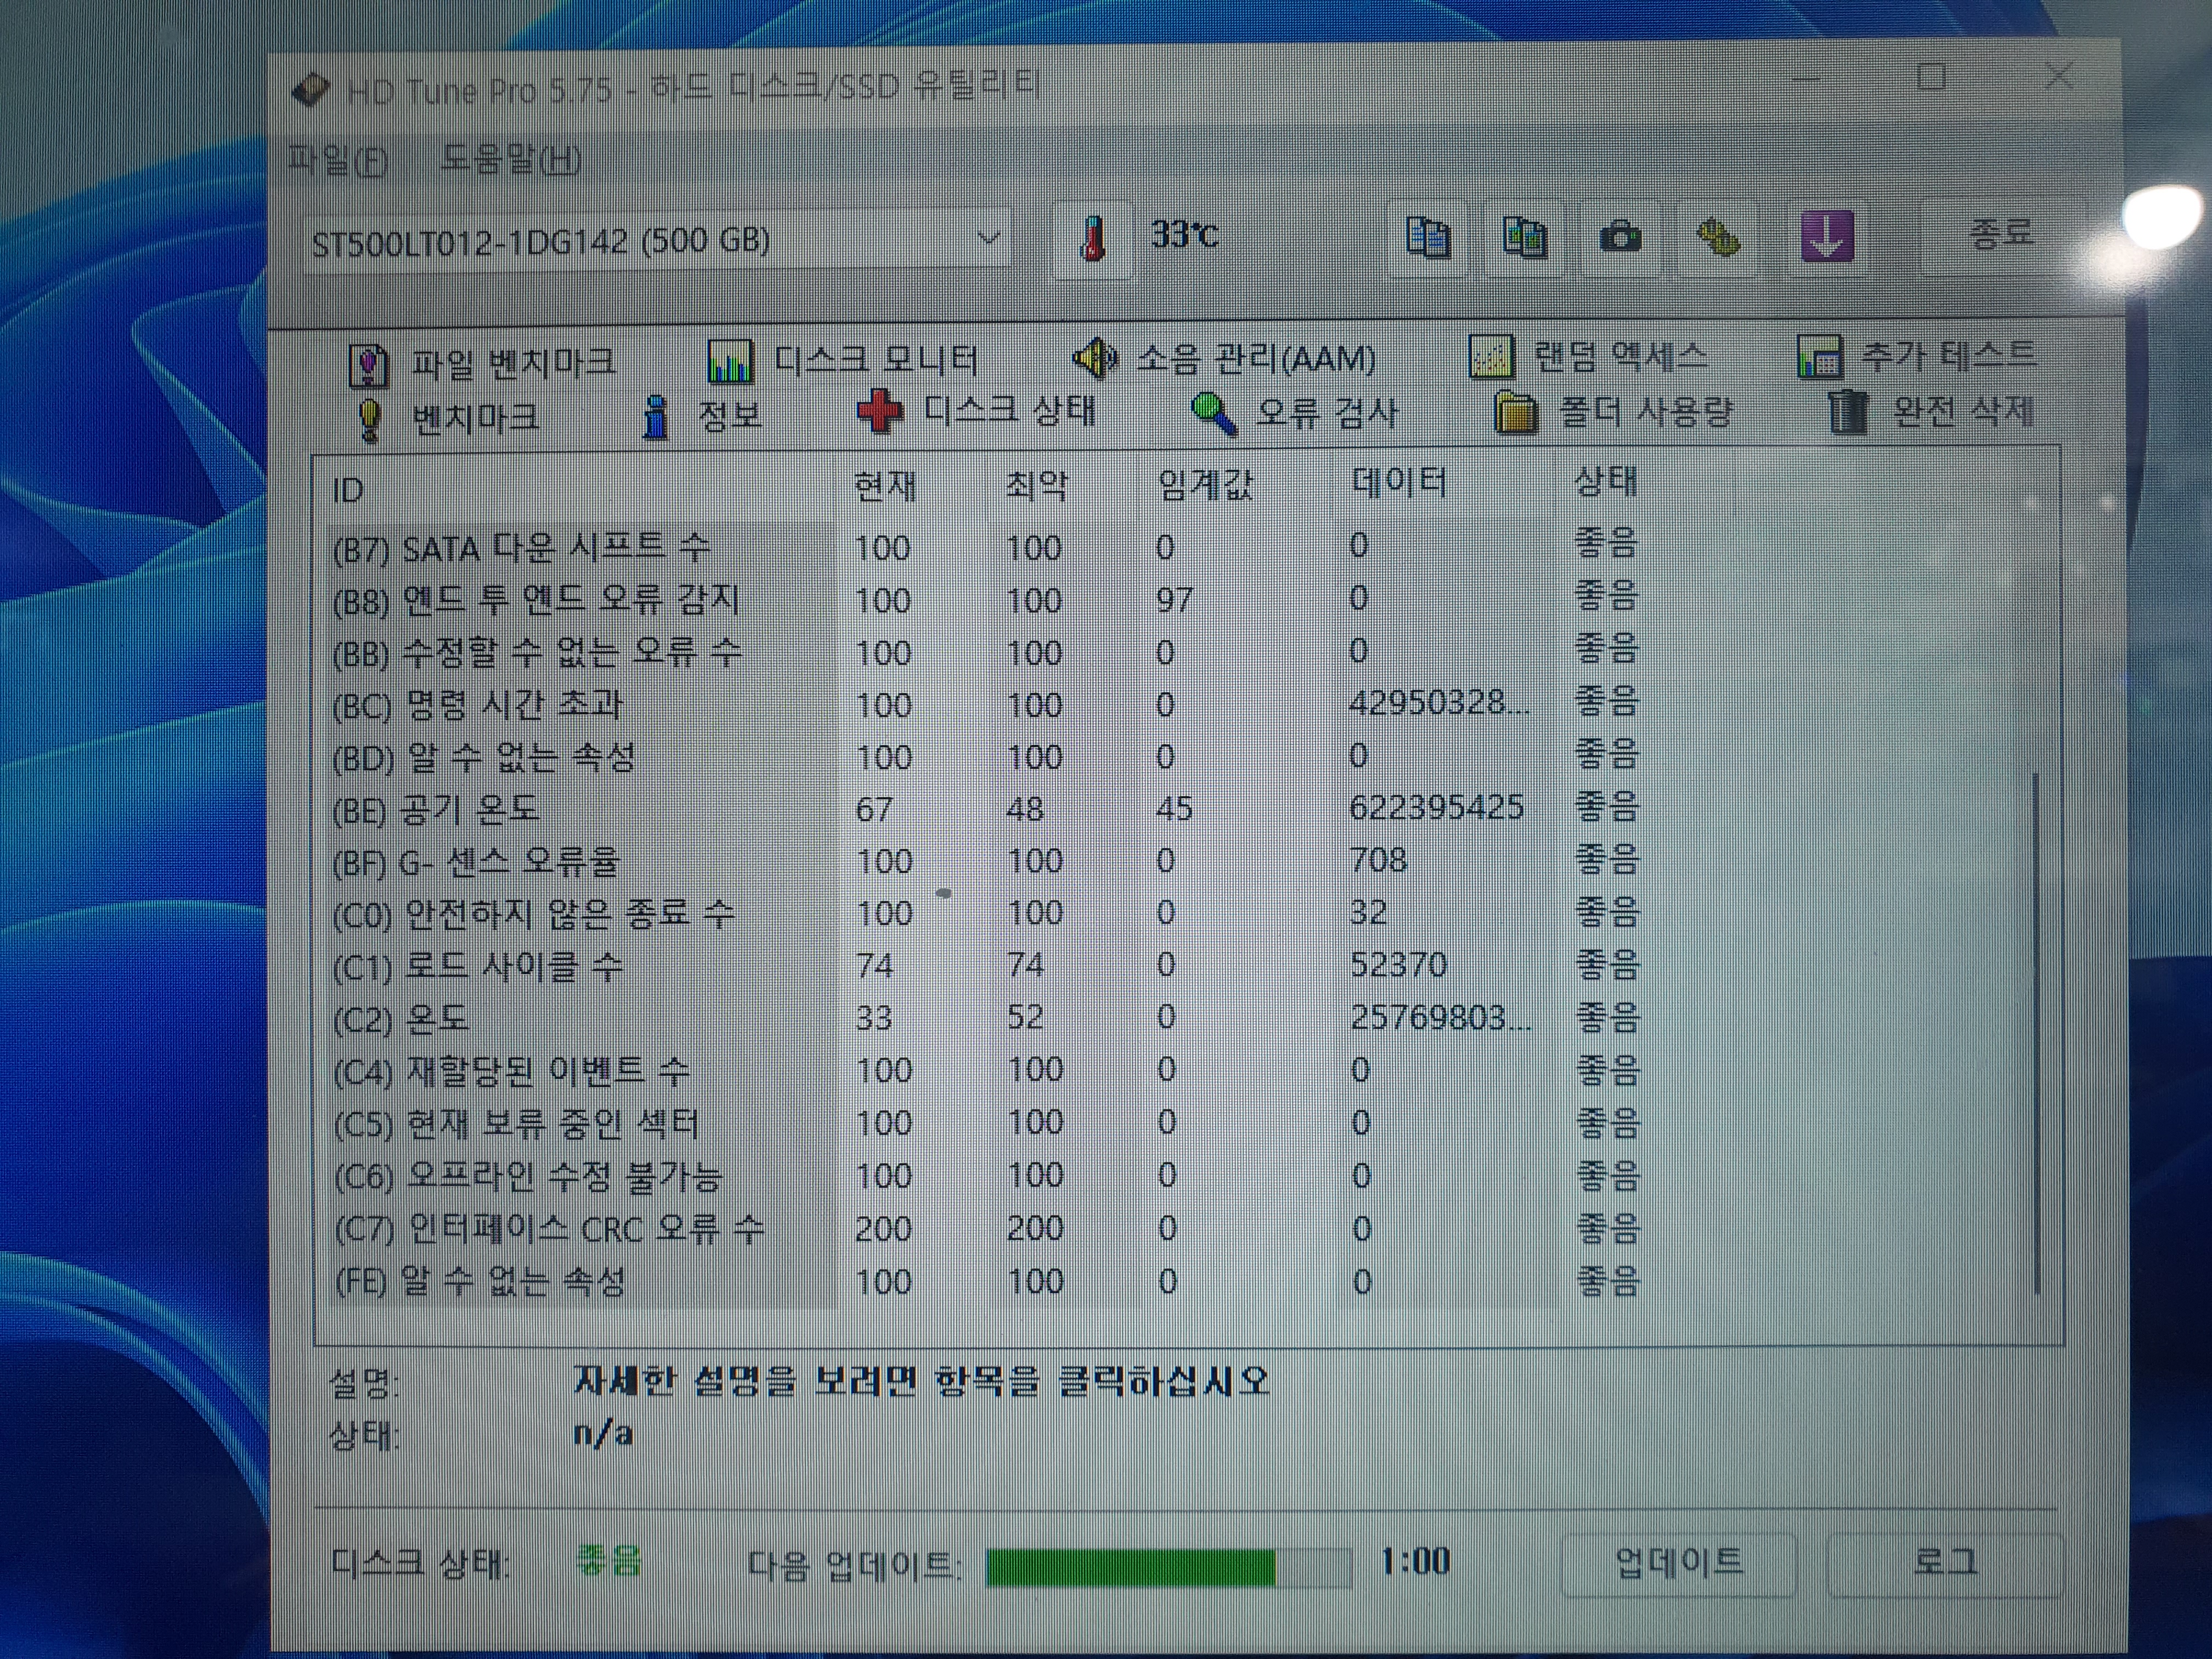Open the 도움말(H) menu

tap(510, 159)
